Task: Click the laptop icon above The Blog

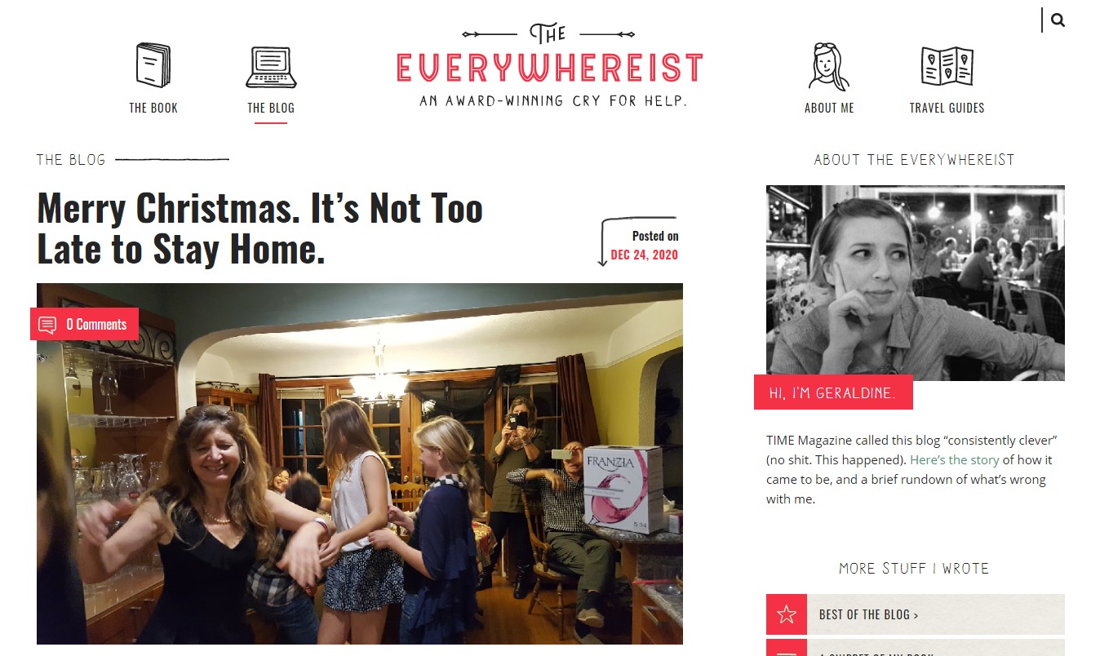Action: pyautogui.click(x=271, y=68)
